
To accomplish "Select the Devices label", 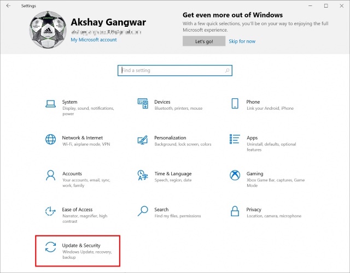I will (x=162, y=102).
